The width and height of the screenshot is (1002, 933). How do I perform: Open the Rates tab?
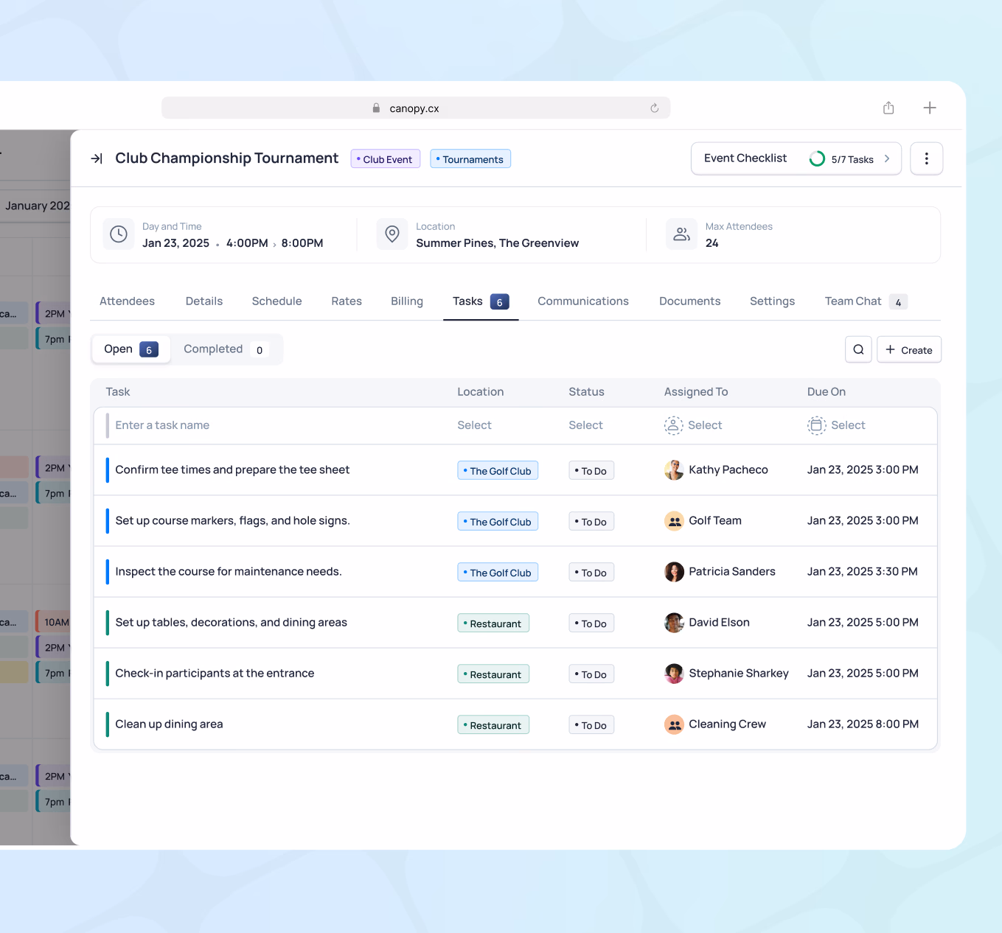[x=347, y=301]
